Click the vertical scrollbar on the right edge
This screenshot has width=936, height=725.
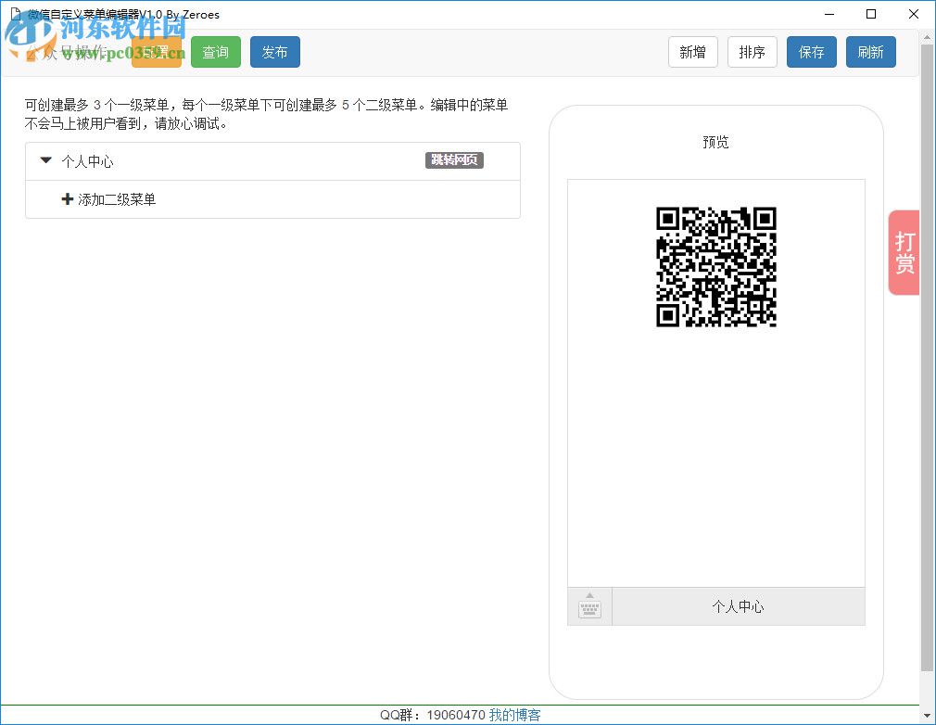[928, 371]
